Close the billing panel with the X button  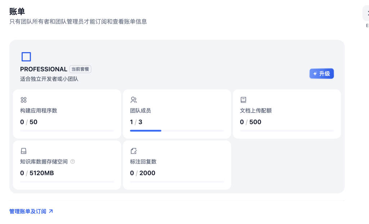[366, 13]
